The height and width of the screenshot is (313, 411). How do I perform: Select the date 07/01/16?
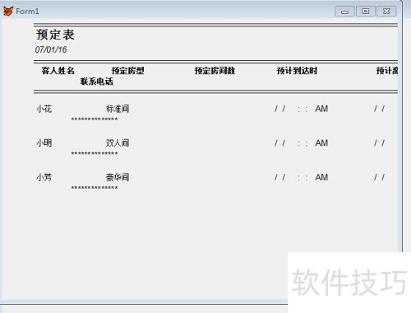(x=51, y=49)
